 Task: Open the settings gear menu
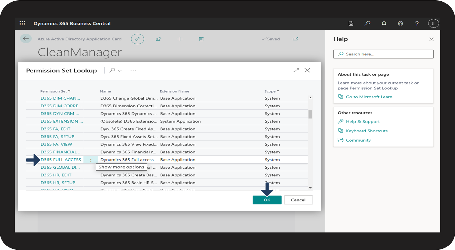coord(400,23)
